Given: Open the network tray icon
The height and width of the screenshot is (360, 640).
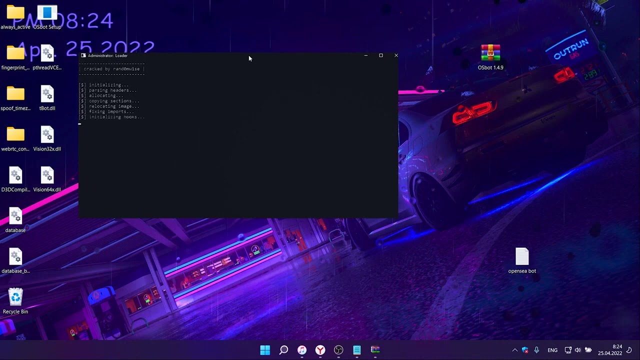Looking at the screenshot, I should click(x=568, y=350).
